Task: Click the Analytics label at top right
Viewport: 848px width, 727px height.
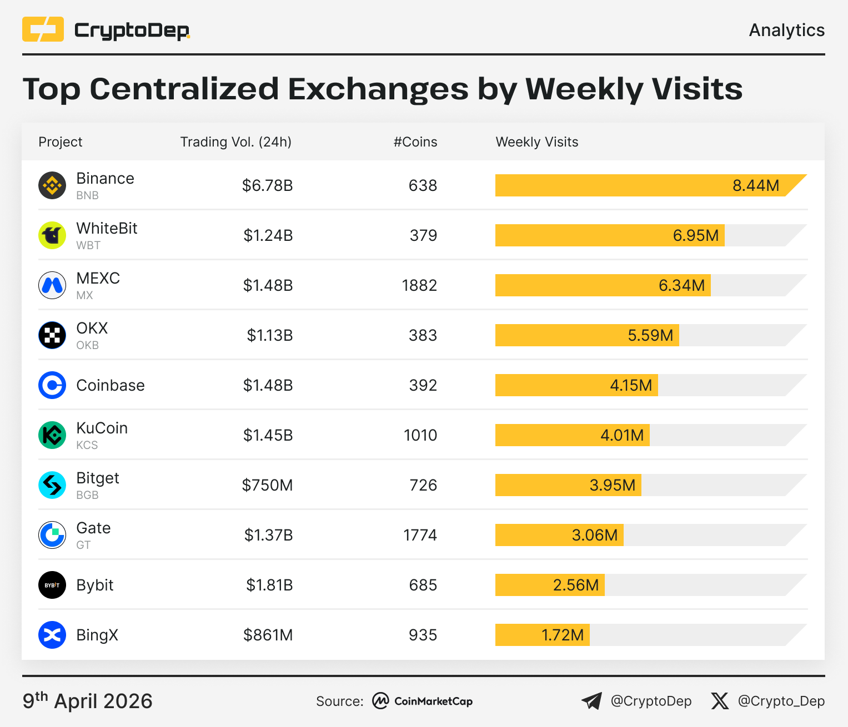Action: (x=786, y=30)
